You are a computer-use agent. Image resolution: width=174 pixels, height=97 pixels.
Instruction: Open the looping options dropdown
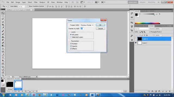(10, 91)
